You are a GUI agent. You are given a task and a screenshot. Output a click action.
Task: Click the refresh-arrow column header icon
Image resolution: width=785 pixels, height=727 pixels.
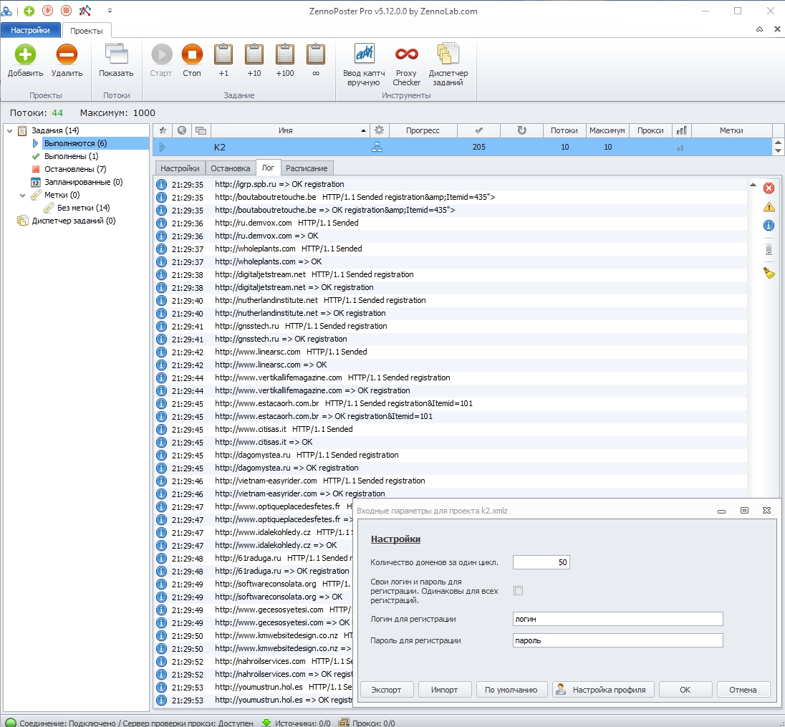[x=521, y=130]
